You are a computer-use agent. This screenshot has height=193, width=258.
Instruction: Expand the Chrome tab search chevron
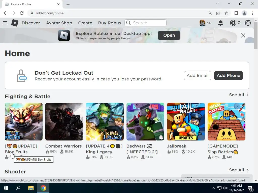217,4
